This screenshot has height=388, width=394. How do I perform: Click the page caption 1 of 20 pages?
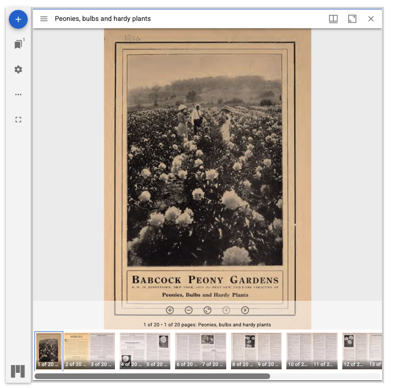207,325
